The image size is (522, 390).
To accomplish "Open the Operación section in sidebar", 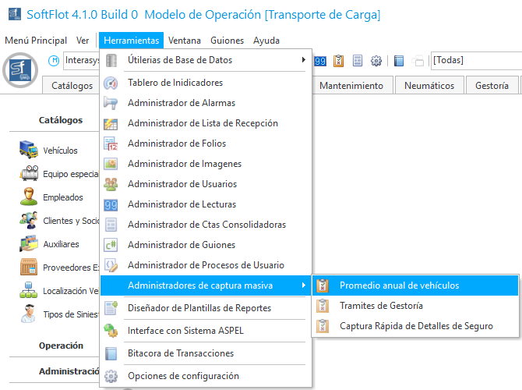I will [x=61, y=346].
